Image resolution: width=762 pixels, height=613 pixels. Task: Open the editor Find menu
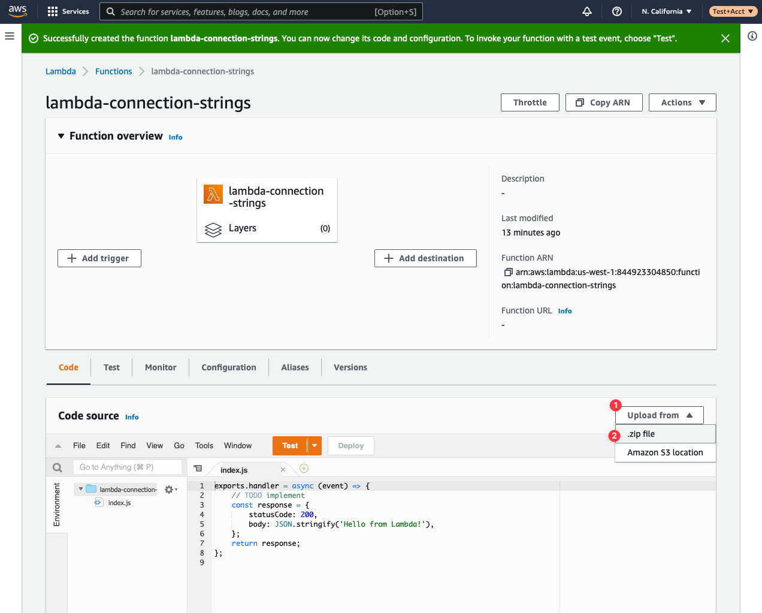[x=128, y=446]
